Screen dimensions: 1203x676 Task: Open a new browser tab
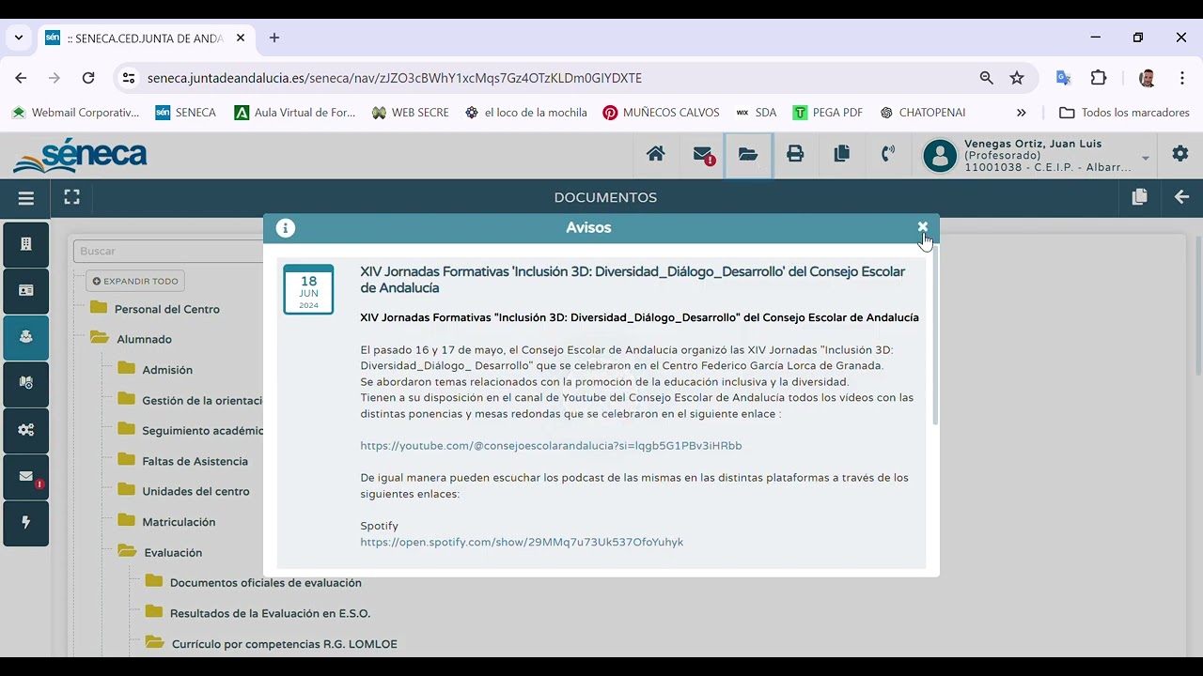[274, 38]
